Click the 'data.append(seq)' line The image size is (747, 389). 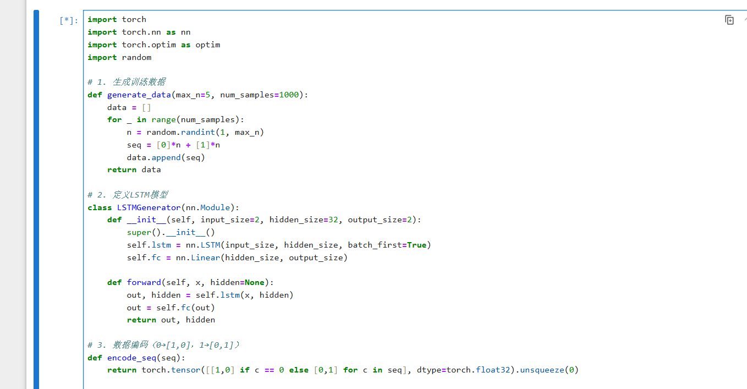coord(166,157)
